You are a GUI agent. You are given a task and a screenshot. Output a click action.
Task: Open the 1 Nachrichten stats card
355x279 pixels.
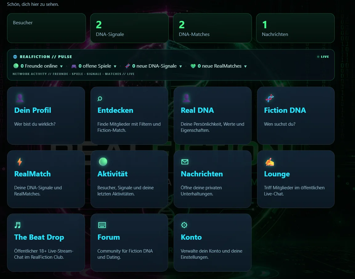(x=295, y=28)
